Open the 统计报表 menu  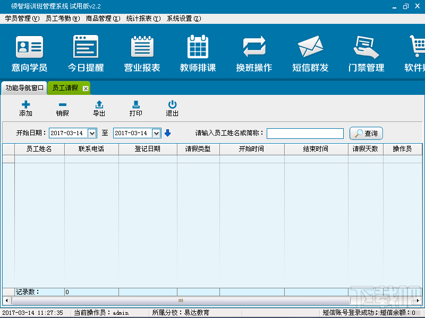click(x=143, y=19)
